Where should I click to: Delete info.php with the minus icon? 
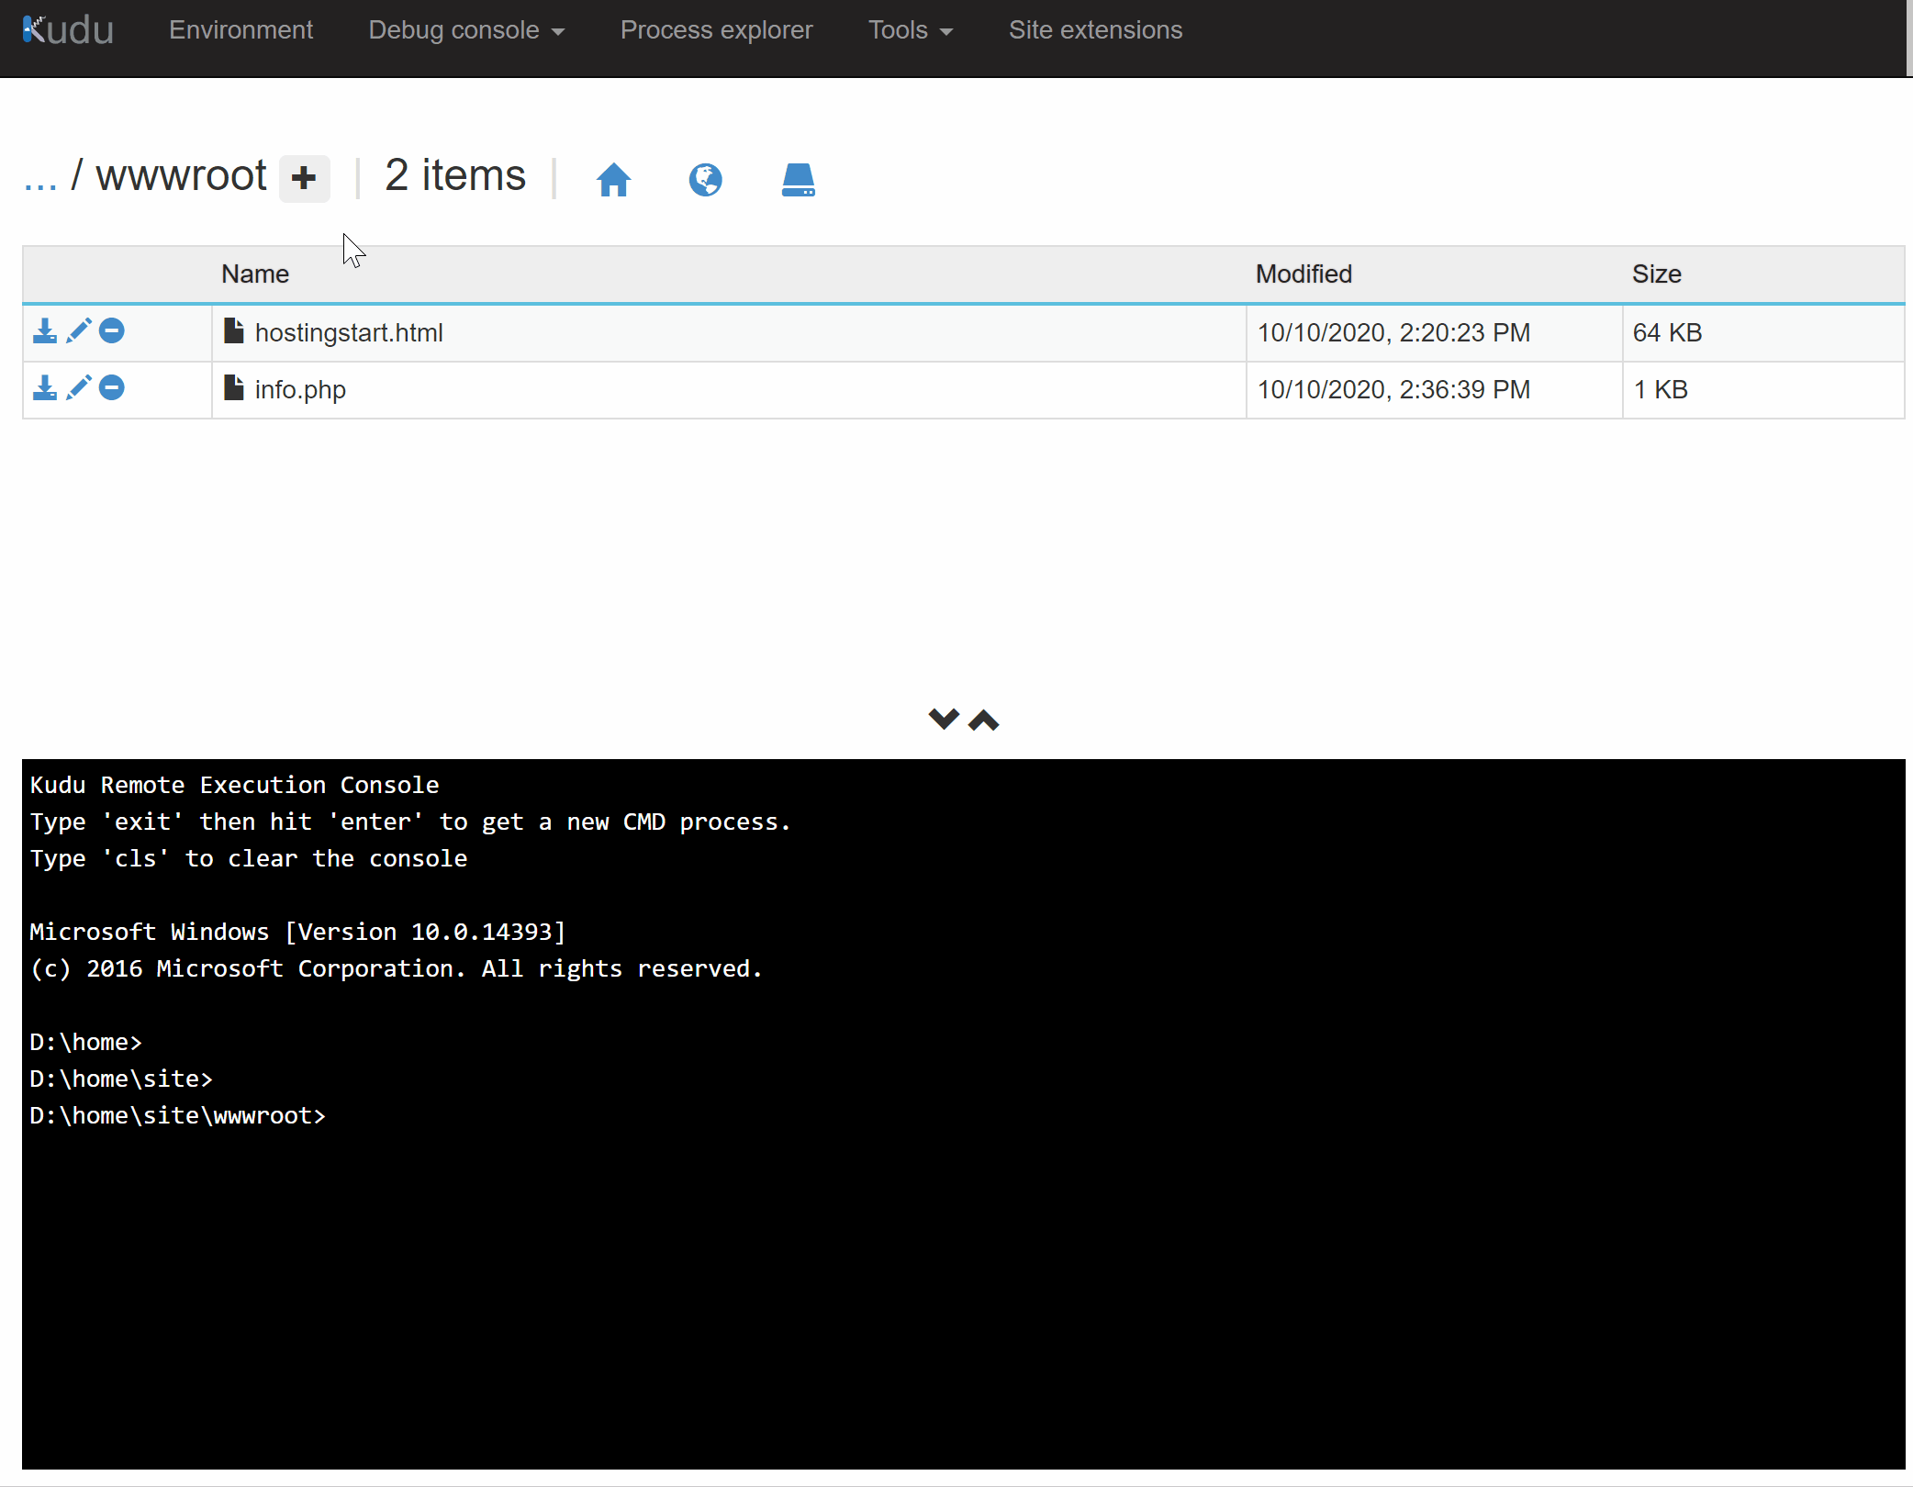coord(112,387)
